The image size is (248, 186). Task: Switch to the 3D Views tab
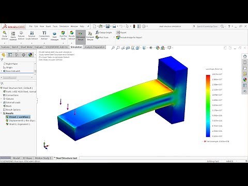[x=27, y=158]
